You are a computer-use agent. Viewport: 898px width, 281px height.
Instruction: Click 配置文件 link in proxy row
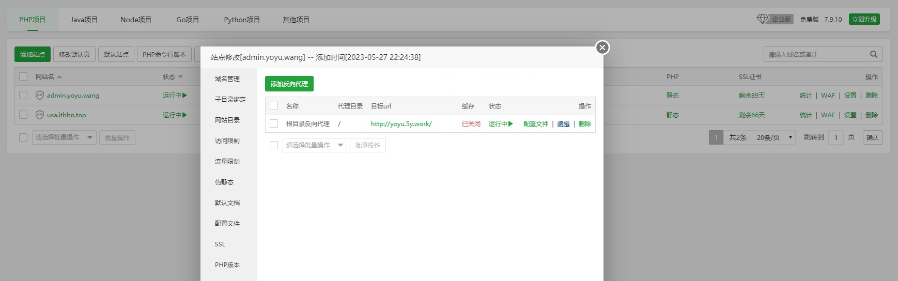(536, 123)
